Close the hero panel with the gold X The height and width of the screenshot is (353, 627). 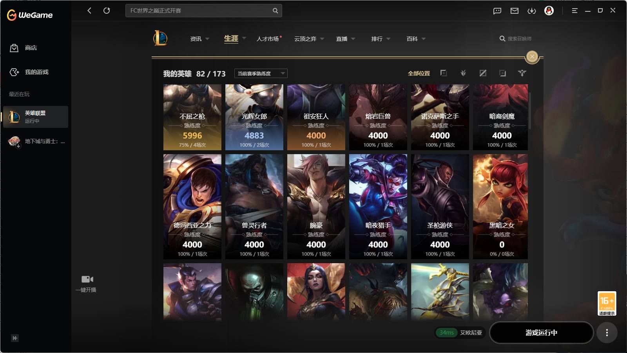click(532, 57)
